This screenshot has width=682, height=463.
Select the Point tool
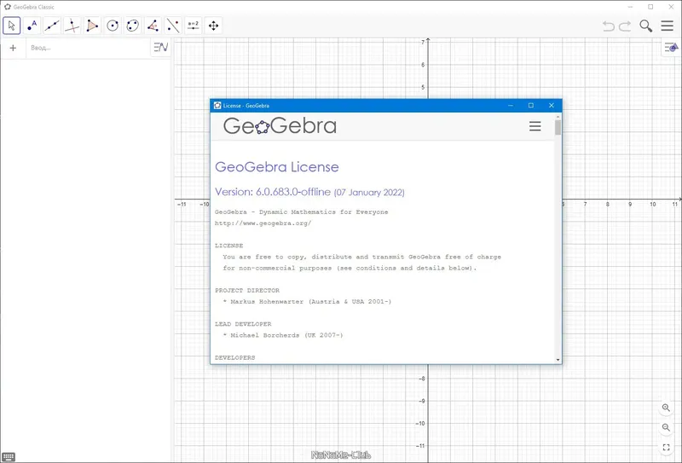coord(32,26)
